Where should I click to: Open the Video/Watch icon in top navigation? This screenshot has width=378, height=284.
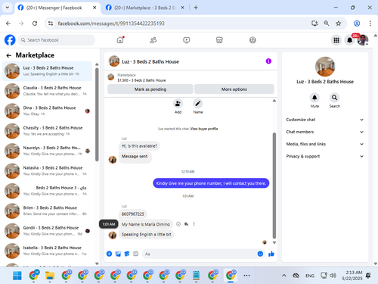(187, 40)
